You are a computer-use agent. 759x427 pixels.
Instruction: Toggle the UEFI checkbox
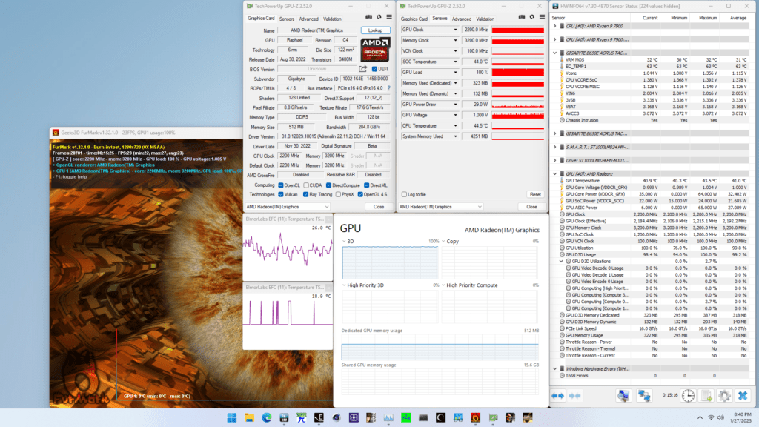374,69
